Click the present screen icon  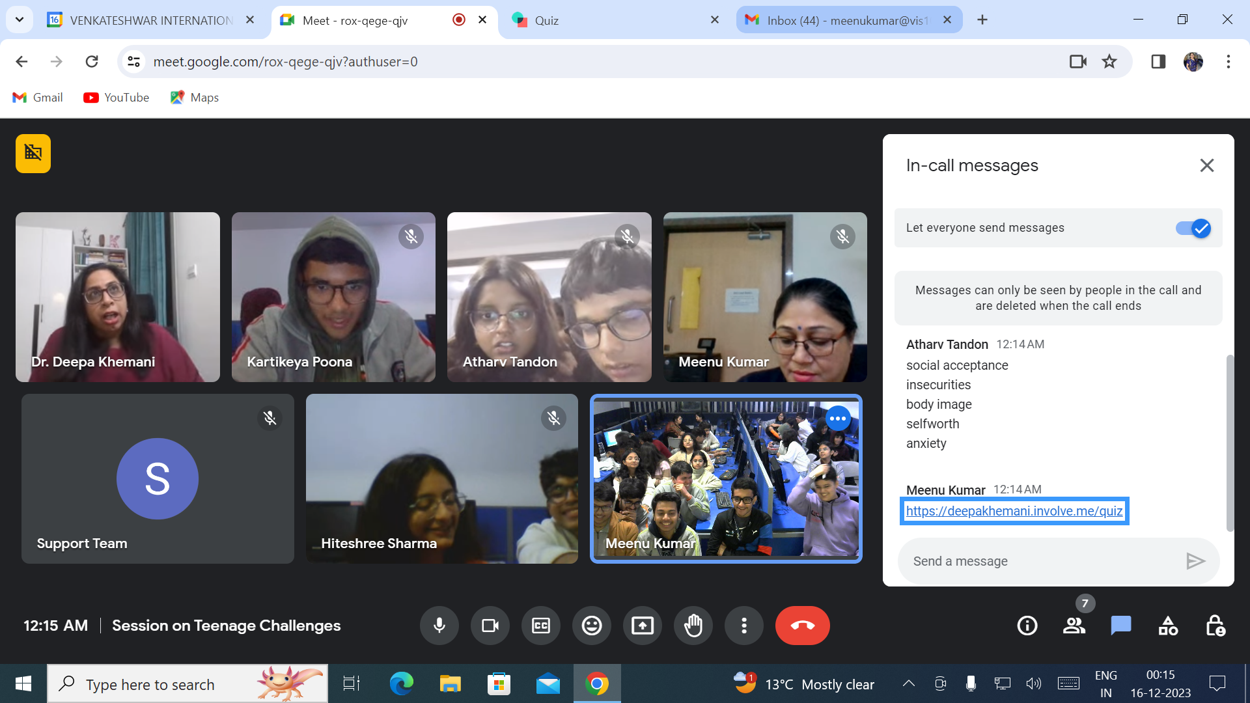[642, 626]
